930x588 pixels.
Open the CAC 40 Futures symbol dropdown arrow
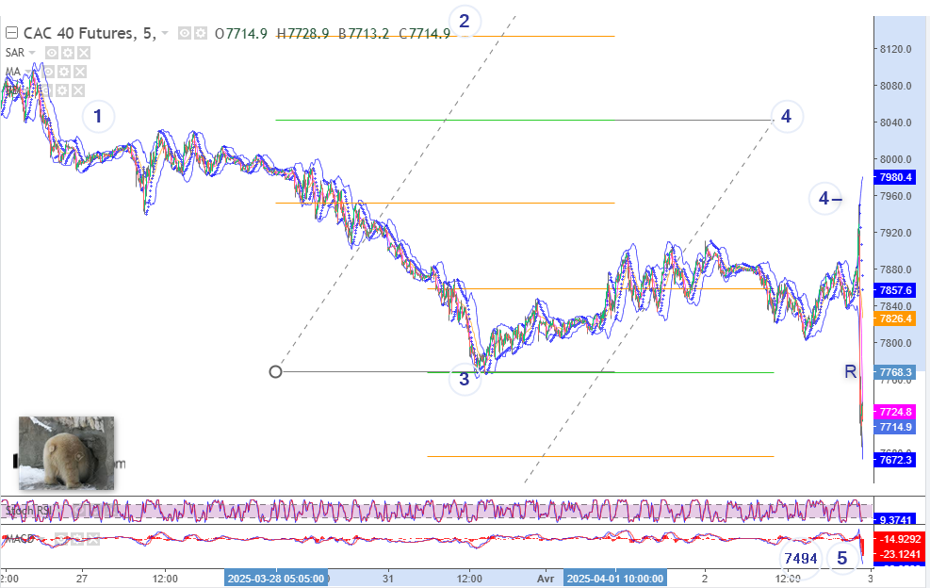tap(165, 33)
